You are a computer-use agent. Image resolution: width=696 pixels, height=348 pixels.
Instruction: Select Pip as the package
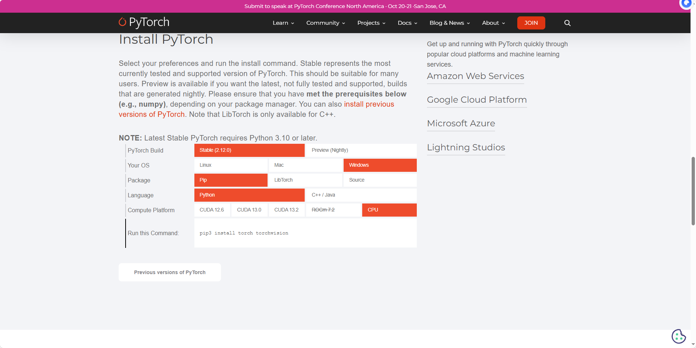[231, 180]
